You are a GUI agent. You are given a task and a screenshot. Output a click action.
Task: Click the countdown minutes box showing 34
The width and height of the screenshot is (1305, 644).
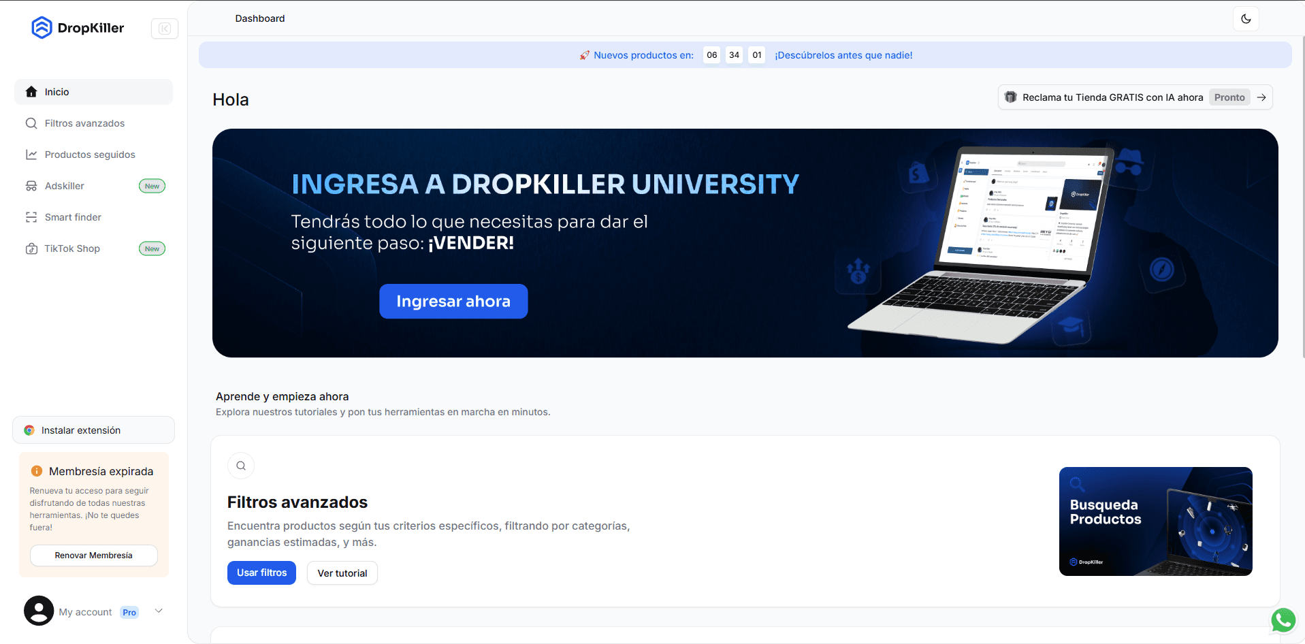(734, 55)
